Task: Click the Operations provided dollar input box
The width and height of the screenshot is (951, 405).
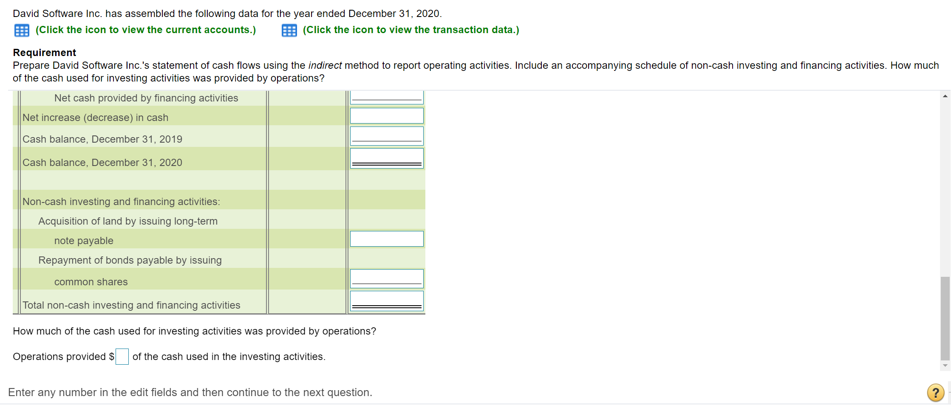Action: [x=122, y=357]
